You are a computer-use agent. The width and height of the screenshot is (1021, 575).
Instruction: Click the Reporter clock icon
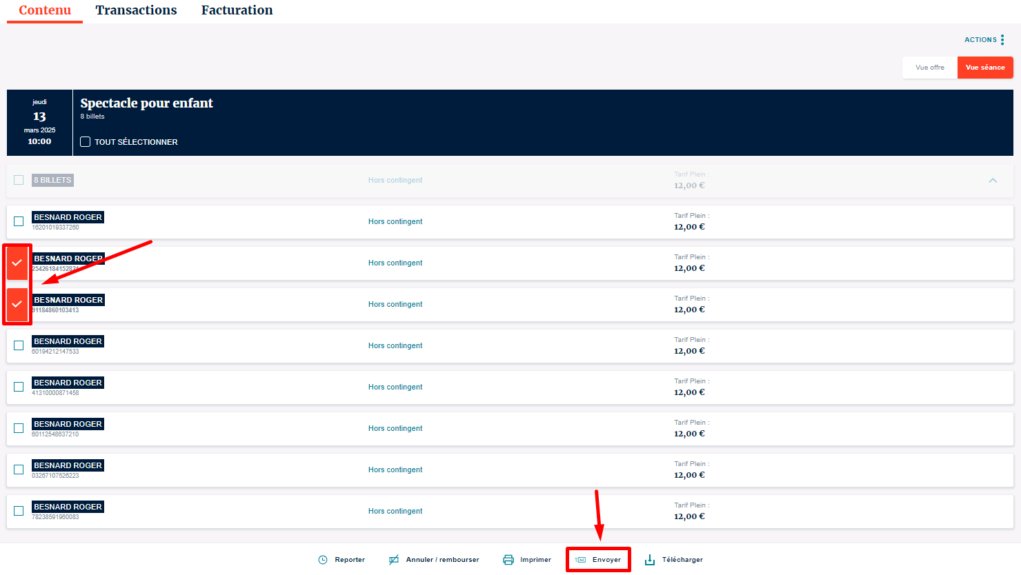click(x=323, y=560)
